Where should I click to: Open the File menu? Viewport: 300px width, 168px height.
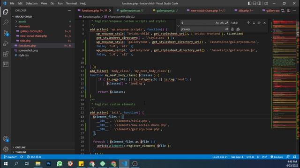coord(12,3)
